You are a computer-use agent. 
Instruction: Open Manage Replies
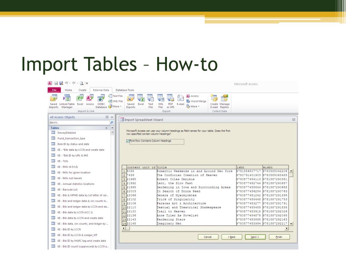click(x=224, y=101)
